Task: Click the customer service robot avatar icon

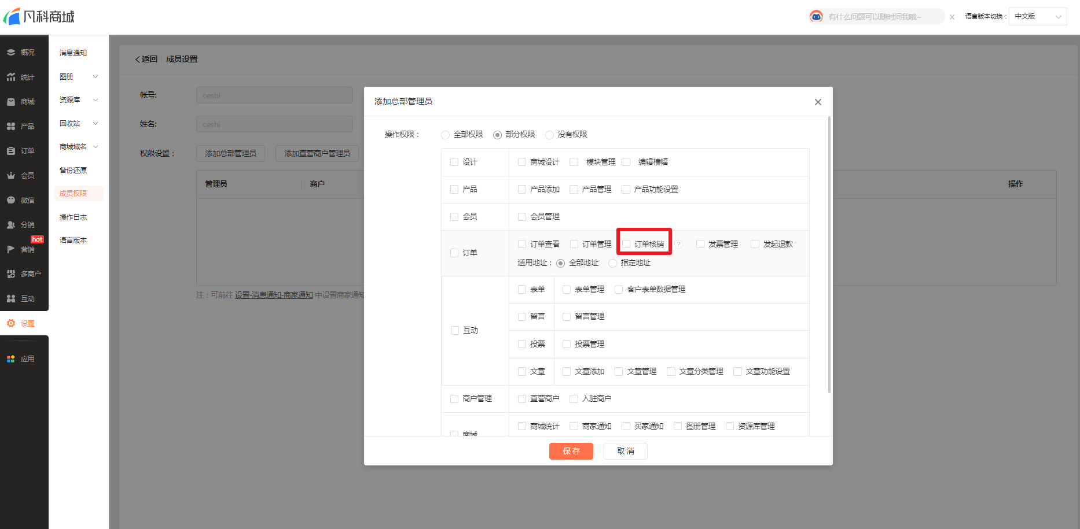Action: [x=816, y=16]
